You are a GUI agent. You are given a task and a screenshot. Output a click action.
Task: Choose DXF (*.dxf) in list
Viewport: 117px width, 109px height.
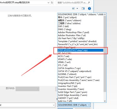click(x=80, y=26)
